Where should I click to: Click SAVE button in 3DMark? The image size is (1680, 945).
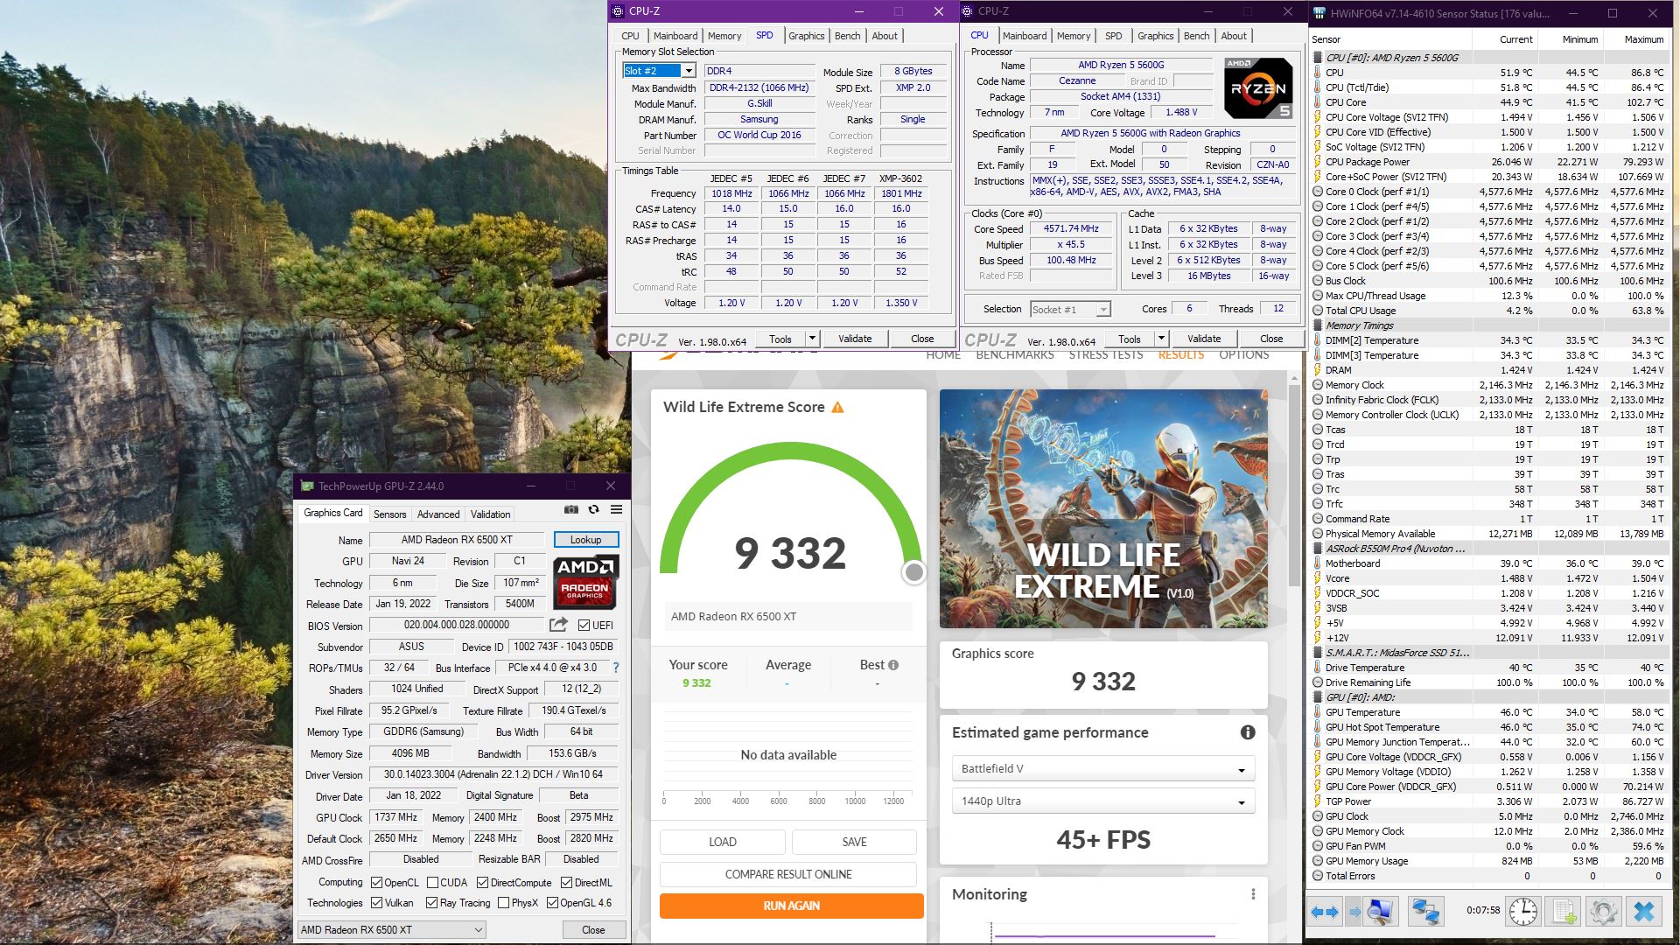click(x=854, y=842)
